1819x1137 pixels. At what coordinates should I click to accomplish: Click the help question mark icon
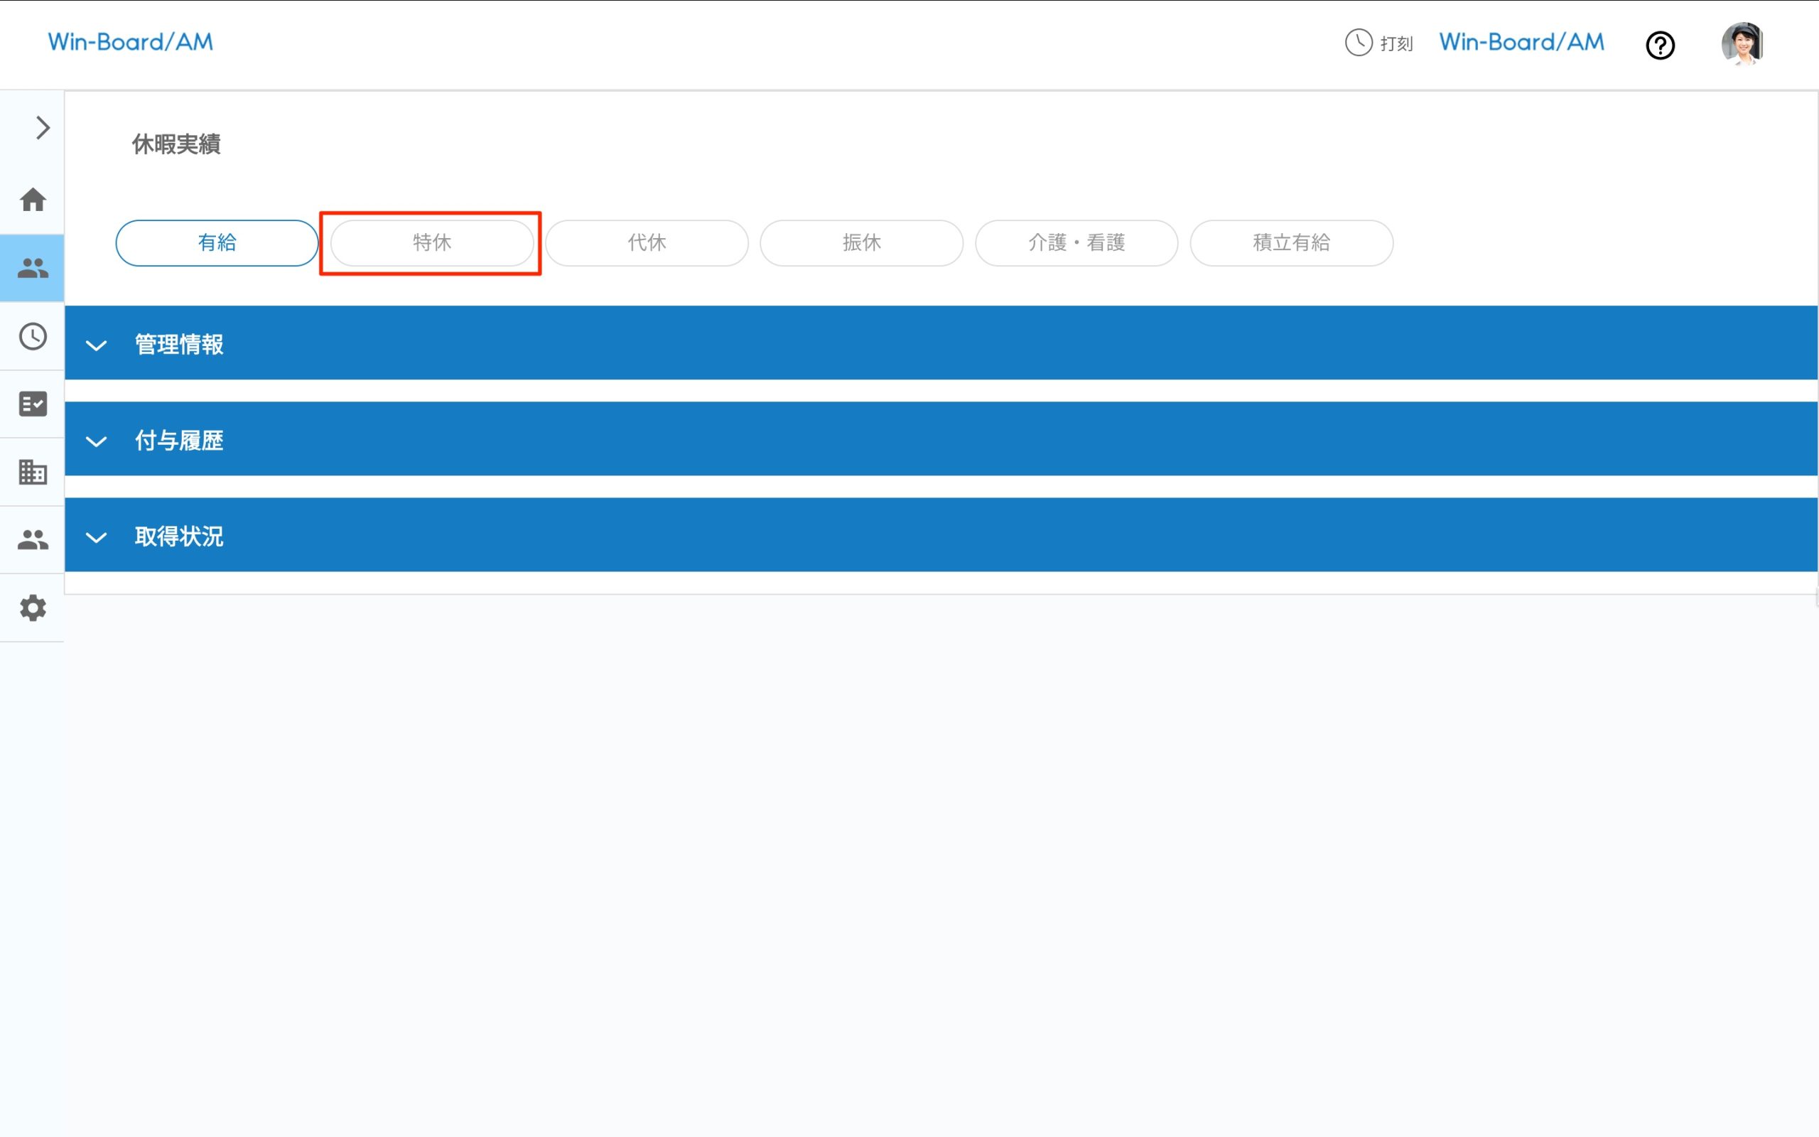tap(1660, 45)
